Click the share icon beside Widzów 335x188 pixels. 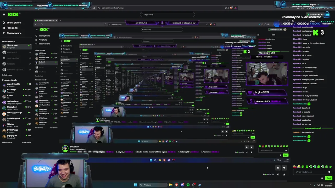pos(278,174)
